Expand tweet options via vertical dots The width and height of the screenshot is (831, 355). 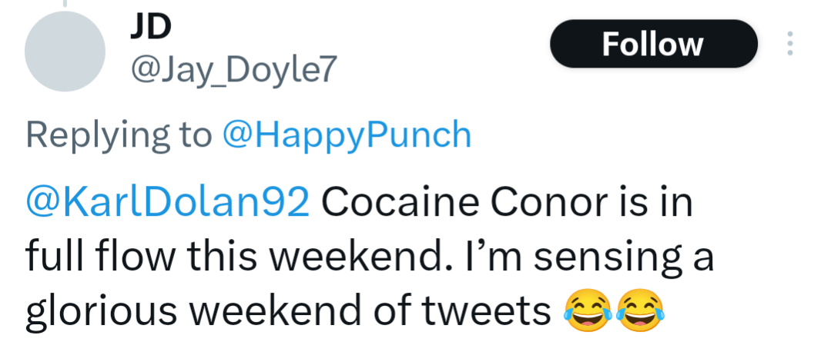click(789, 43)
